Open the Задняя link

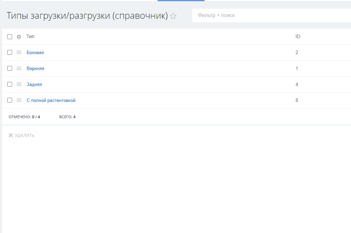(x=34, y=84)
